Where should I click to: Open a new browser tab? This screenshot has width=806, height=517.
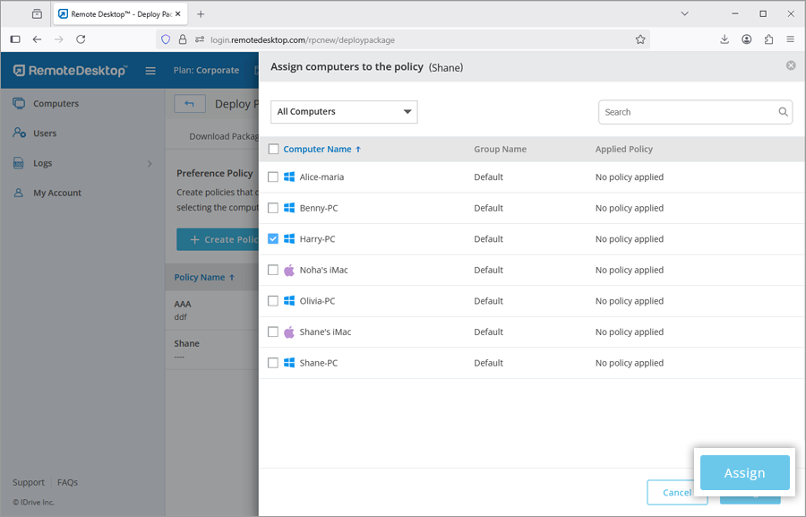pyautogui.click(x=201, y=14)
